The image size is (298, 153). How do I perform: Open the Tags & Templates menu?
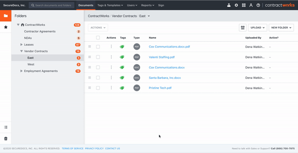click(110, 5)
